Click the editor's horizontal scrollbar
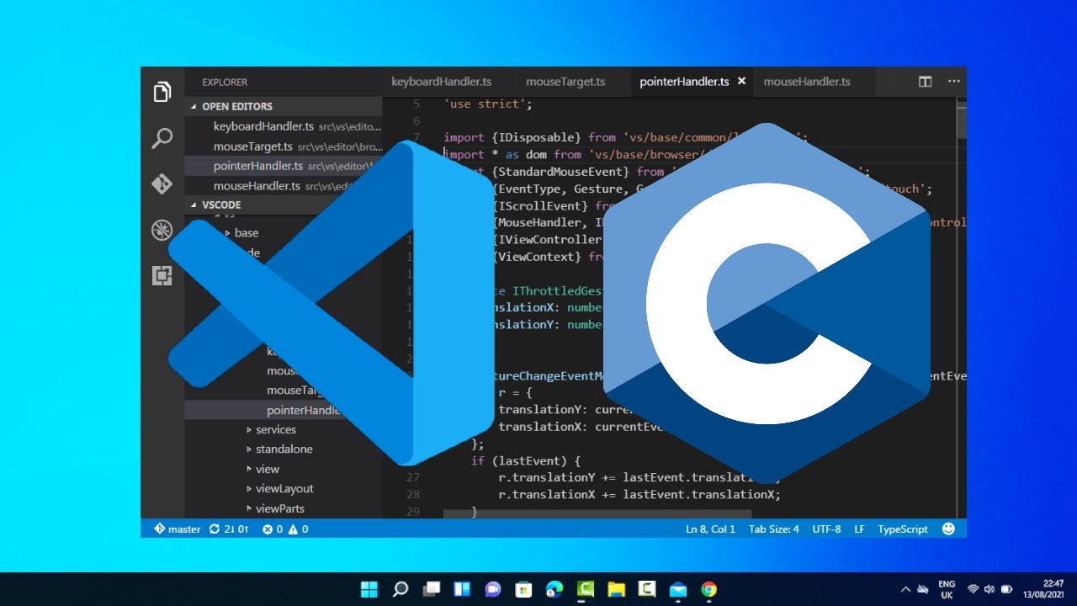The height and width of the screenshot is (606, 1077). 597,513
